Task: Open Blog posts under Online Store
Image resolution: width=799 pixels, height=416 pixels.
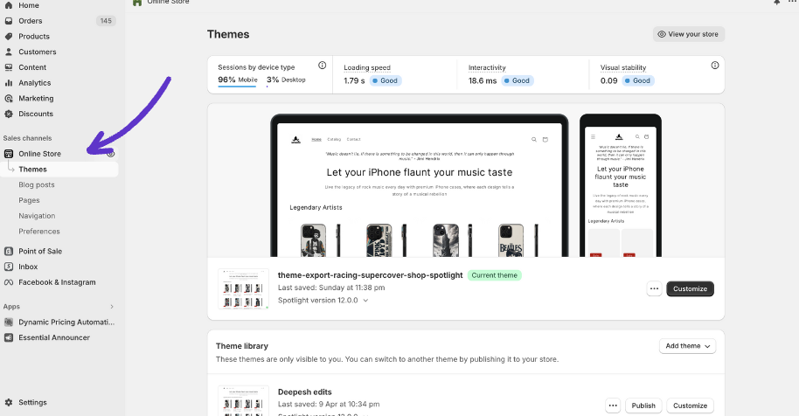Action: 37,184
